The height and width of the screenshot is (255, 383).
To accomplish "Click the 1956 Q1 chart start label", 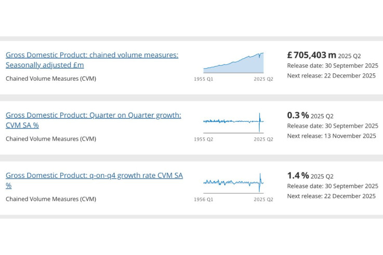I will click(x=203, y=200).
